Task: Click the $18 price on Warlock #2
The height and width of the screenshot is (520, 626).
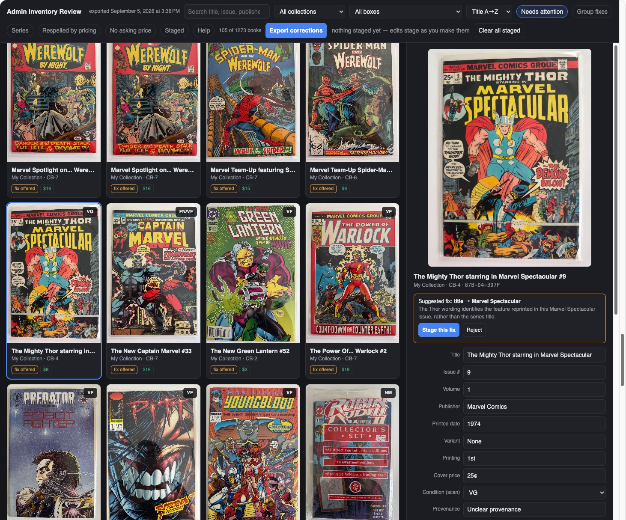Action: click(346, 369)
